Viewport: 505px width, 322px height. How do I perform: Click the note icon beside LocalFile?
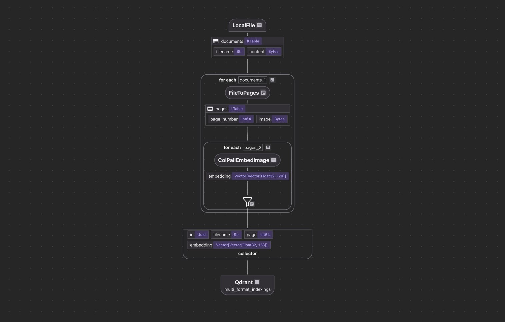259,25
